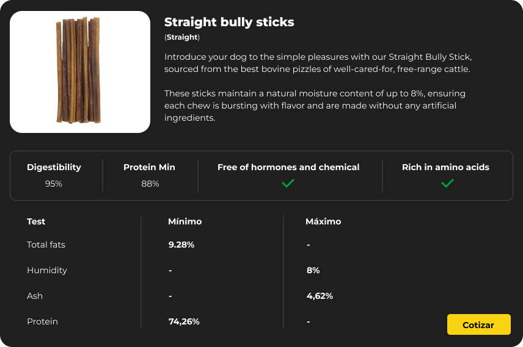
Task: Click the Protein Min heading
Action: click(x=149, y=167)
